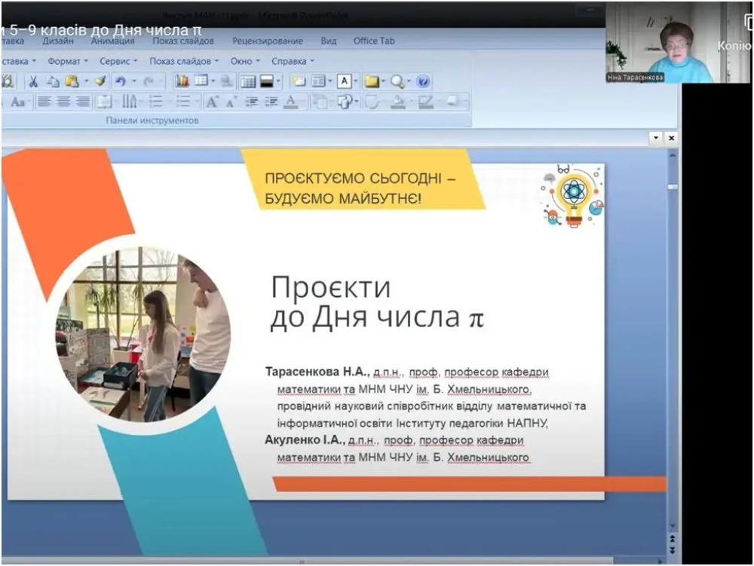Go to previous slide with double-up arrow
754x566 pixels.
click(x=672, y=537)
